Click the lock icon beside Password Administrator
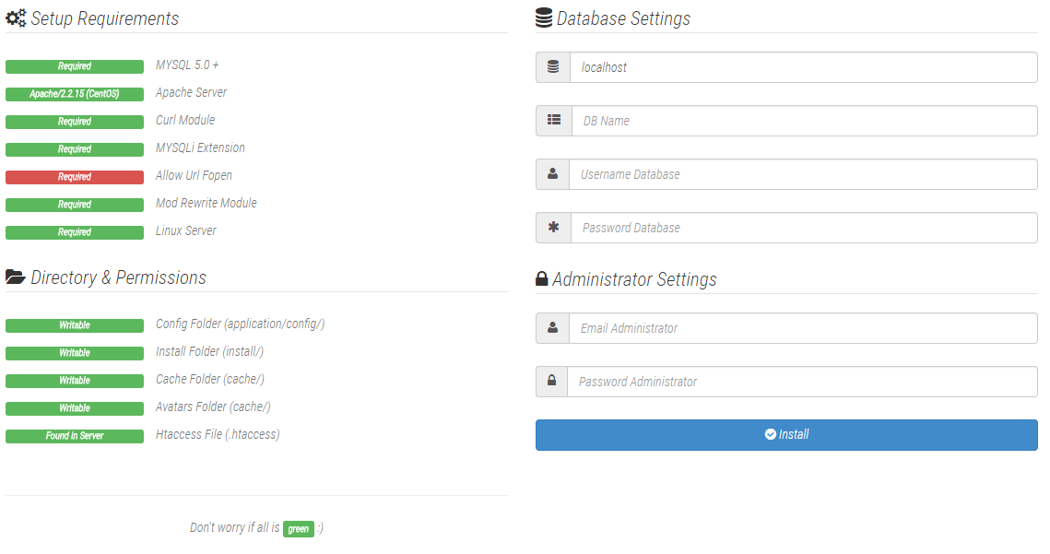1050x554 pixels. pyautogui.click(x=552, y=382)
